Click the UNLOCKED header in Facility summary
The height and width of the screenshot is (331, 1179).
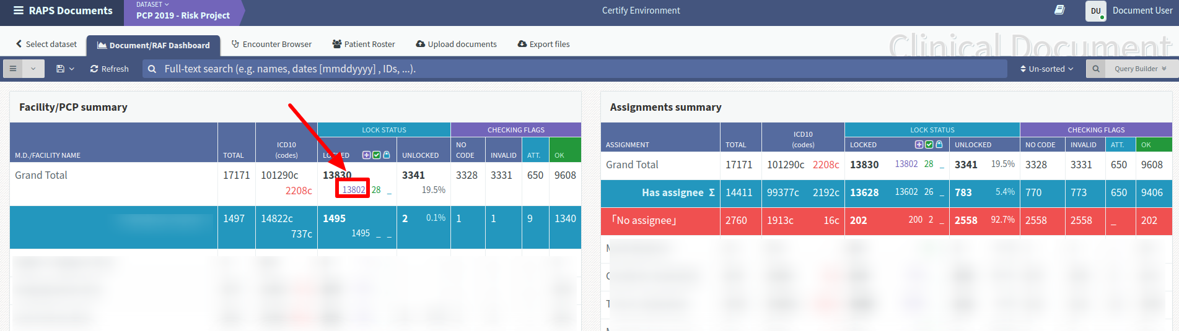(x=420, y=155)
